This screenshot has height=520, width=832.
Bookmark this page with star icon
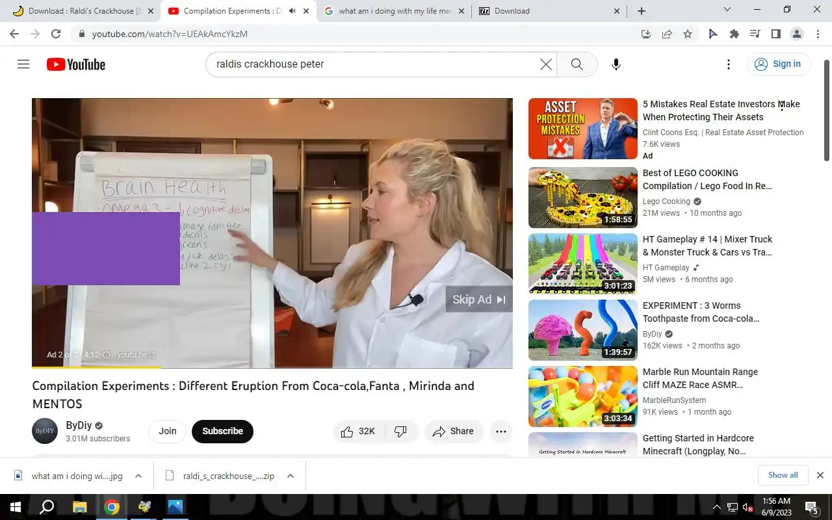click(688, 34)
